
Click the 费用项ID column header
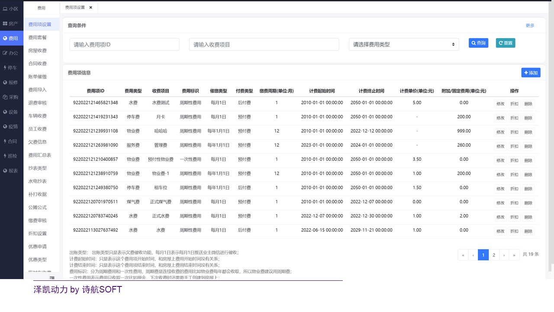(95, 91)
